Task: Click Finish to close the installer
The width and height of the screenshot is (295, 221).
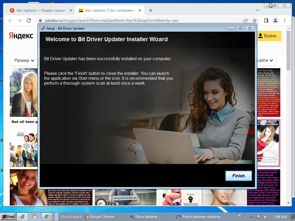Action: click(238, 176)
